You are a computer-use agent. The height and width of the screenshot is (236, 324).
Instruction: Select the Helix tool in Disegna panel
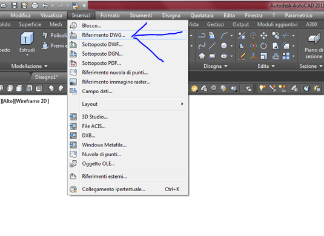(x=212, y=36)
